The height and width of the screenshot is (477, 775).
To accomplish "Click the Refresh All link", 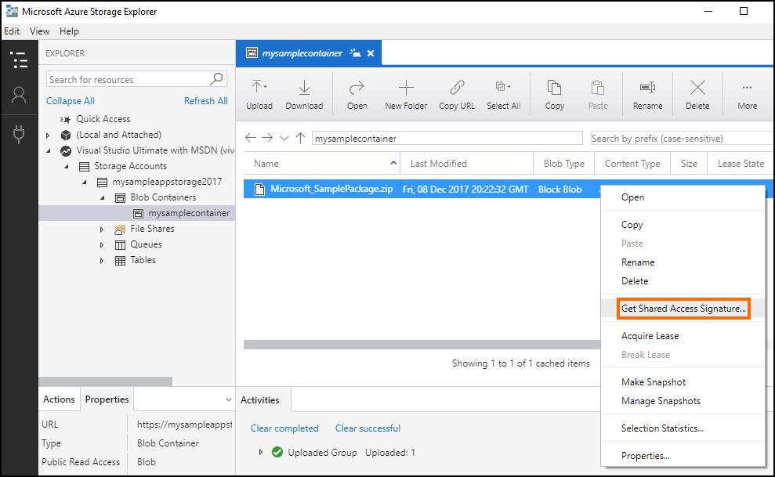I will (205, 100).
